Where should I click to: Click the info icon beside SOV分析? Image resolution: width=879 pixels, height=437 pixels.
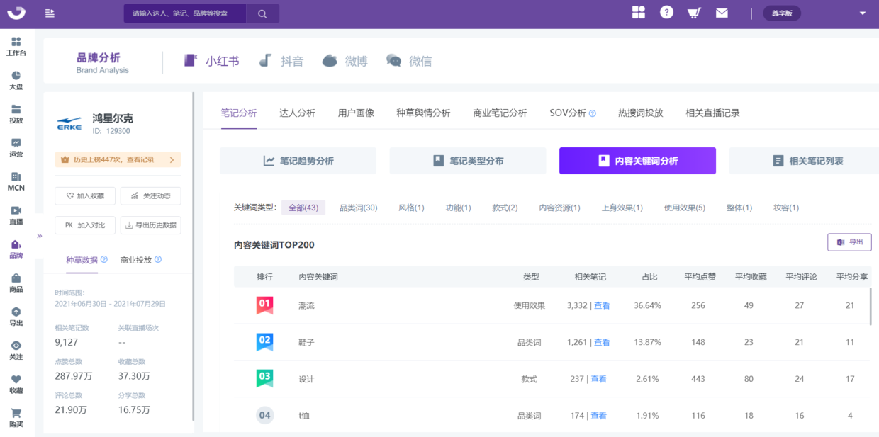pyautogui.click(x=593, y=113)
